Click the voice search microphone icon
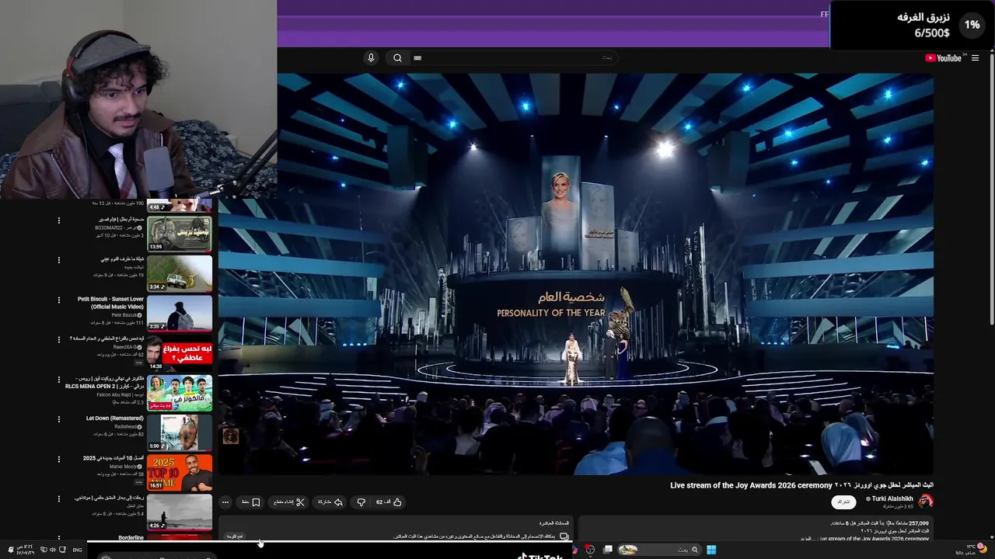995x559 pixels. 371,57
